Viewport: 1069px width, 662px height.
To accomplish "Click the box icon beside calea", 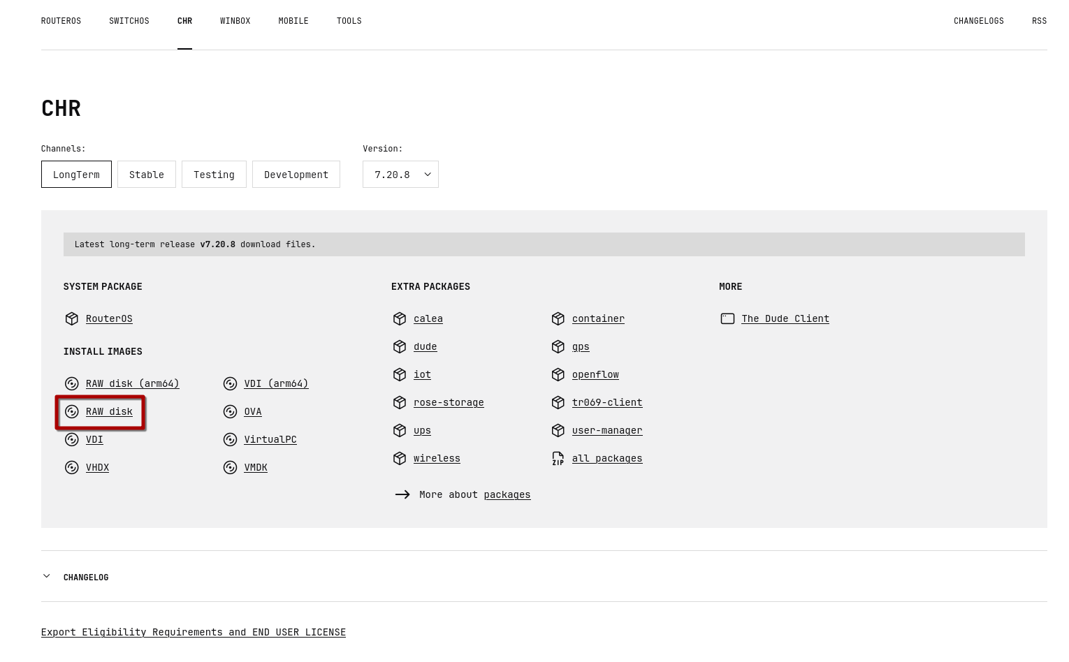I will (400, 318).
